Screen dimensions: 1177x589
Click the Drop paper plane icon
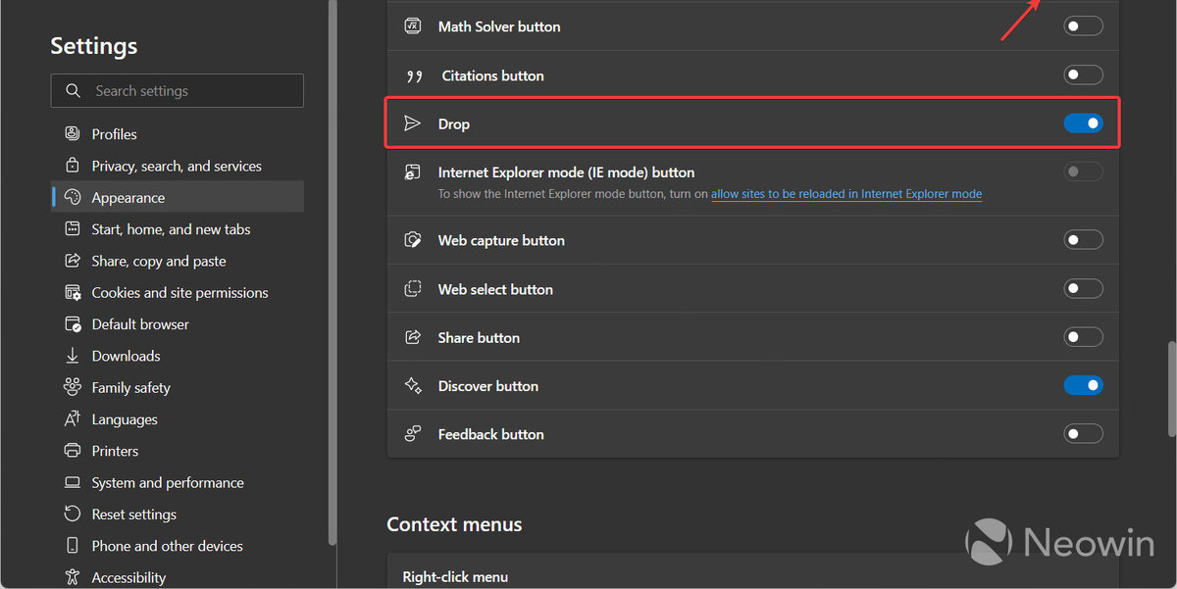coord(413,123)
